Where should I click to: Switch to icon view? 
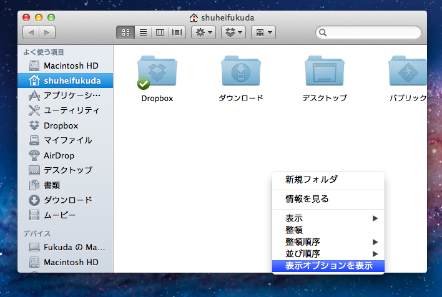click(125, 32)
